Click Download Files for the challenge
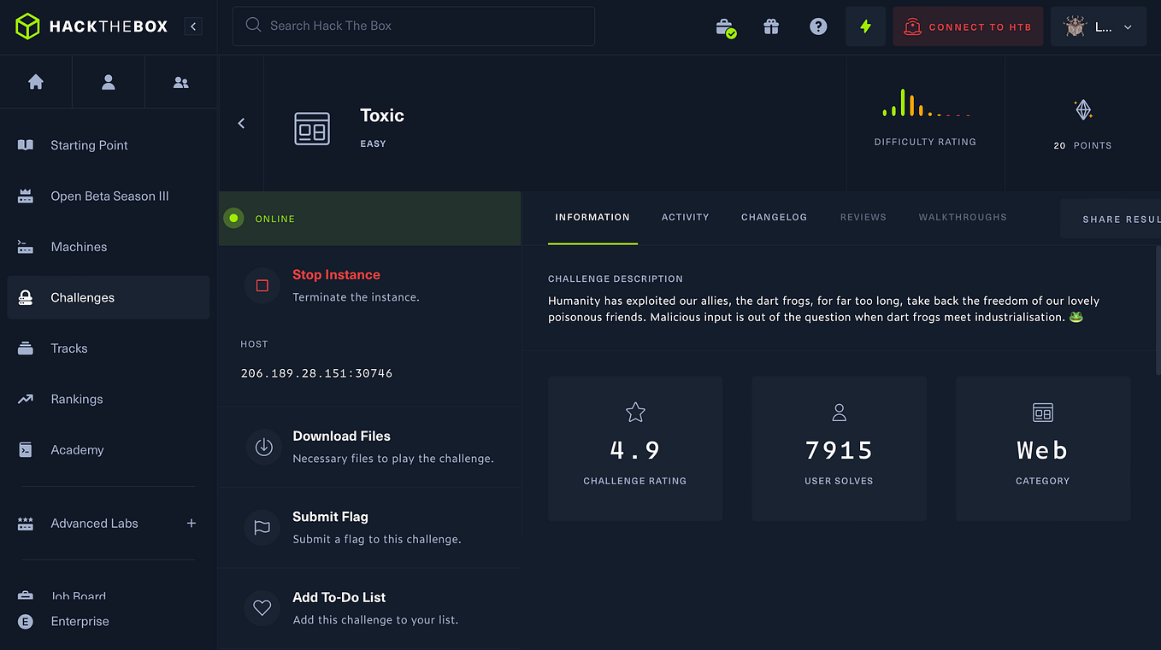Image resolution: width=1161 pixels, height=650 pixels. point(341,436)
